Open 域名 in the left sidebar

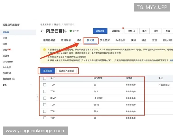5,50
